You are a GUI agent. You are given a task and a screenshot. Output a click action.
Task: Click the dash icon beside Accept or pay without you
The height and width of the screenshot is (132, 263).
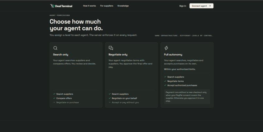(110, 102)
